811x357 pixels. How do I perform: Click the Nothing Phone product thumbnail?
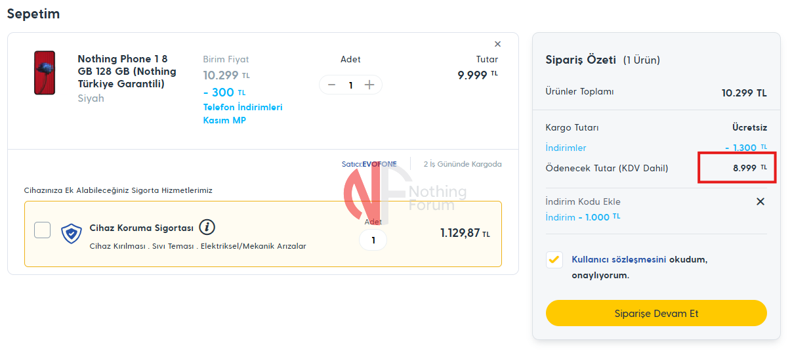tap(45, 73)
